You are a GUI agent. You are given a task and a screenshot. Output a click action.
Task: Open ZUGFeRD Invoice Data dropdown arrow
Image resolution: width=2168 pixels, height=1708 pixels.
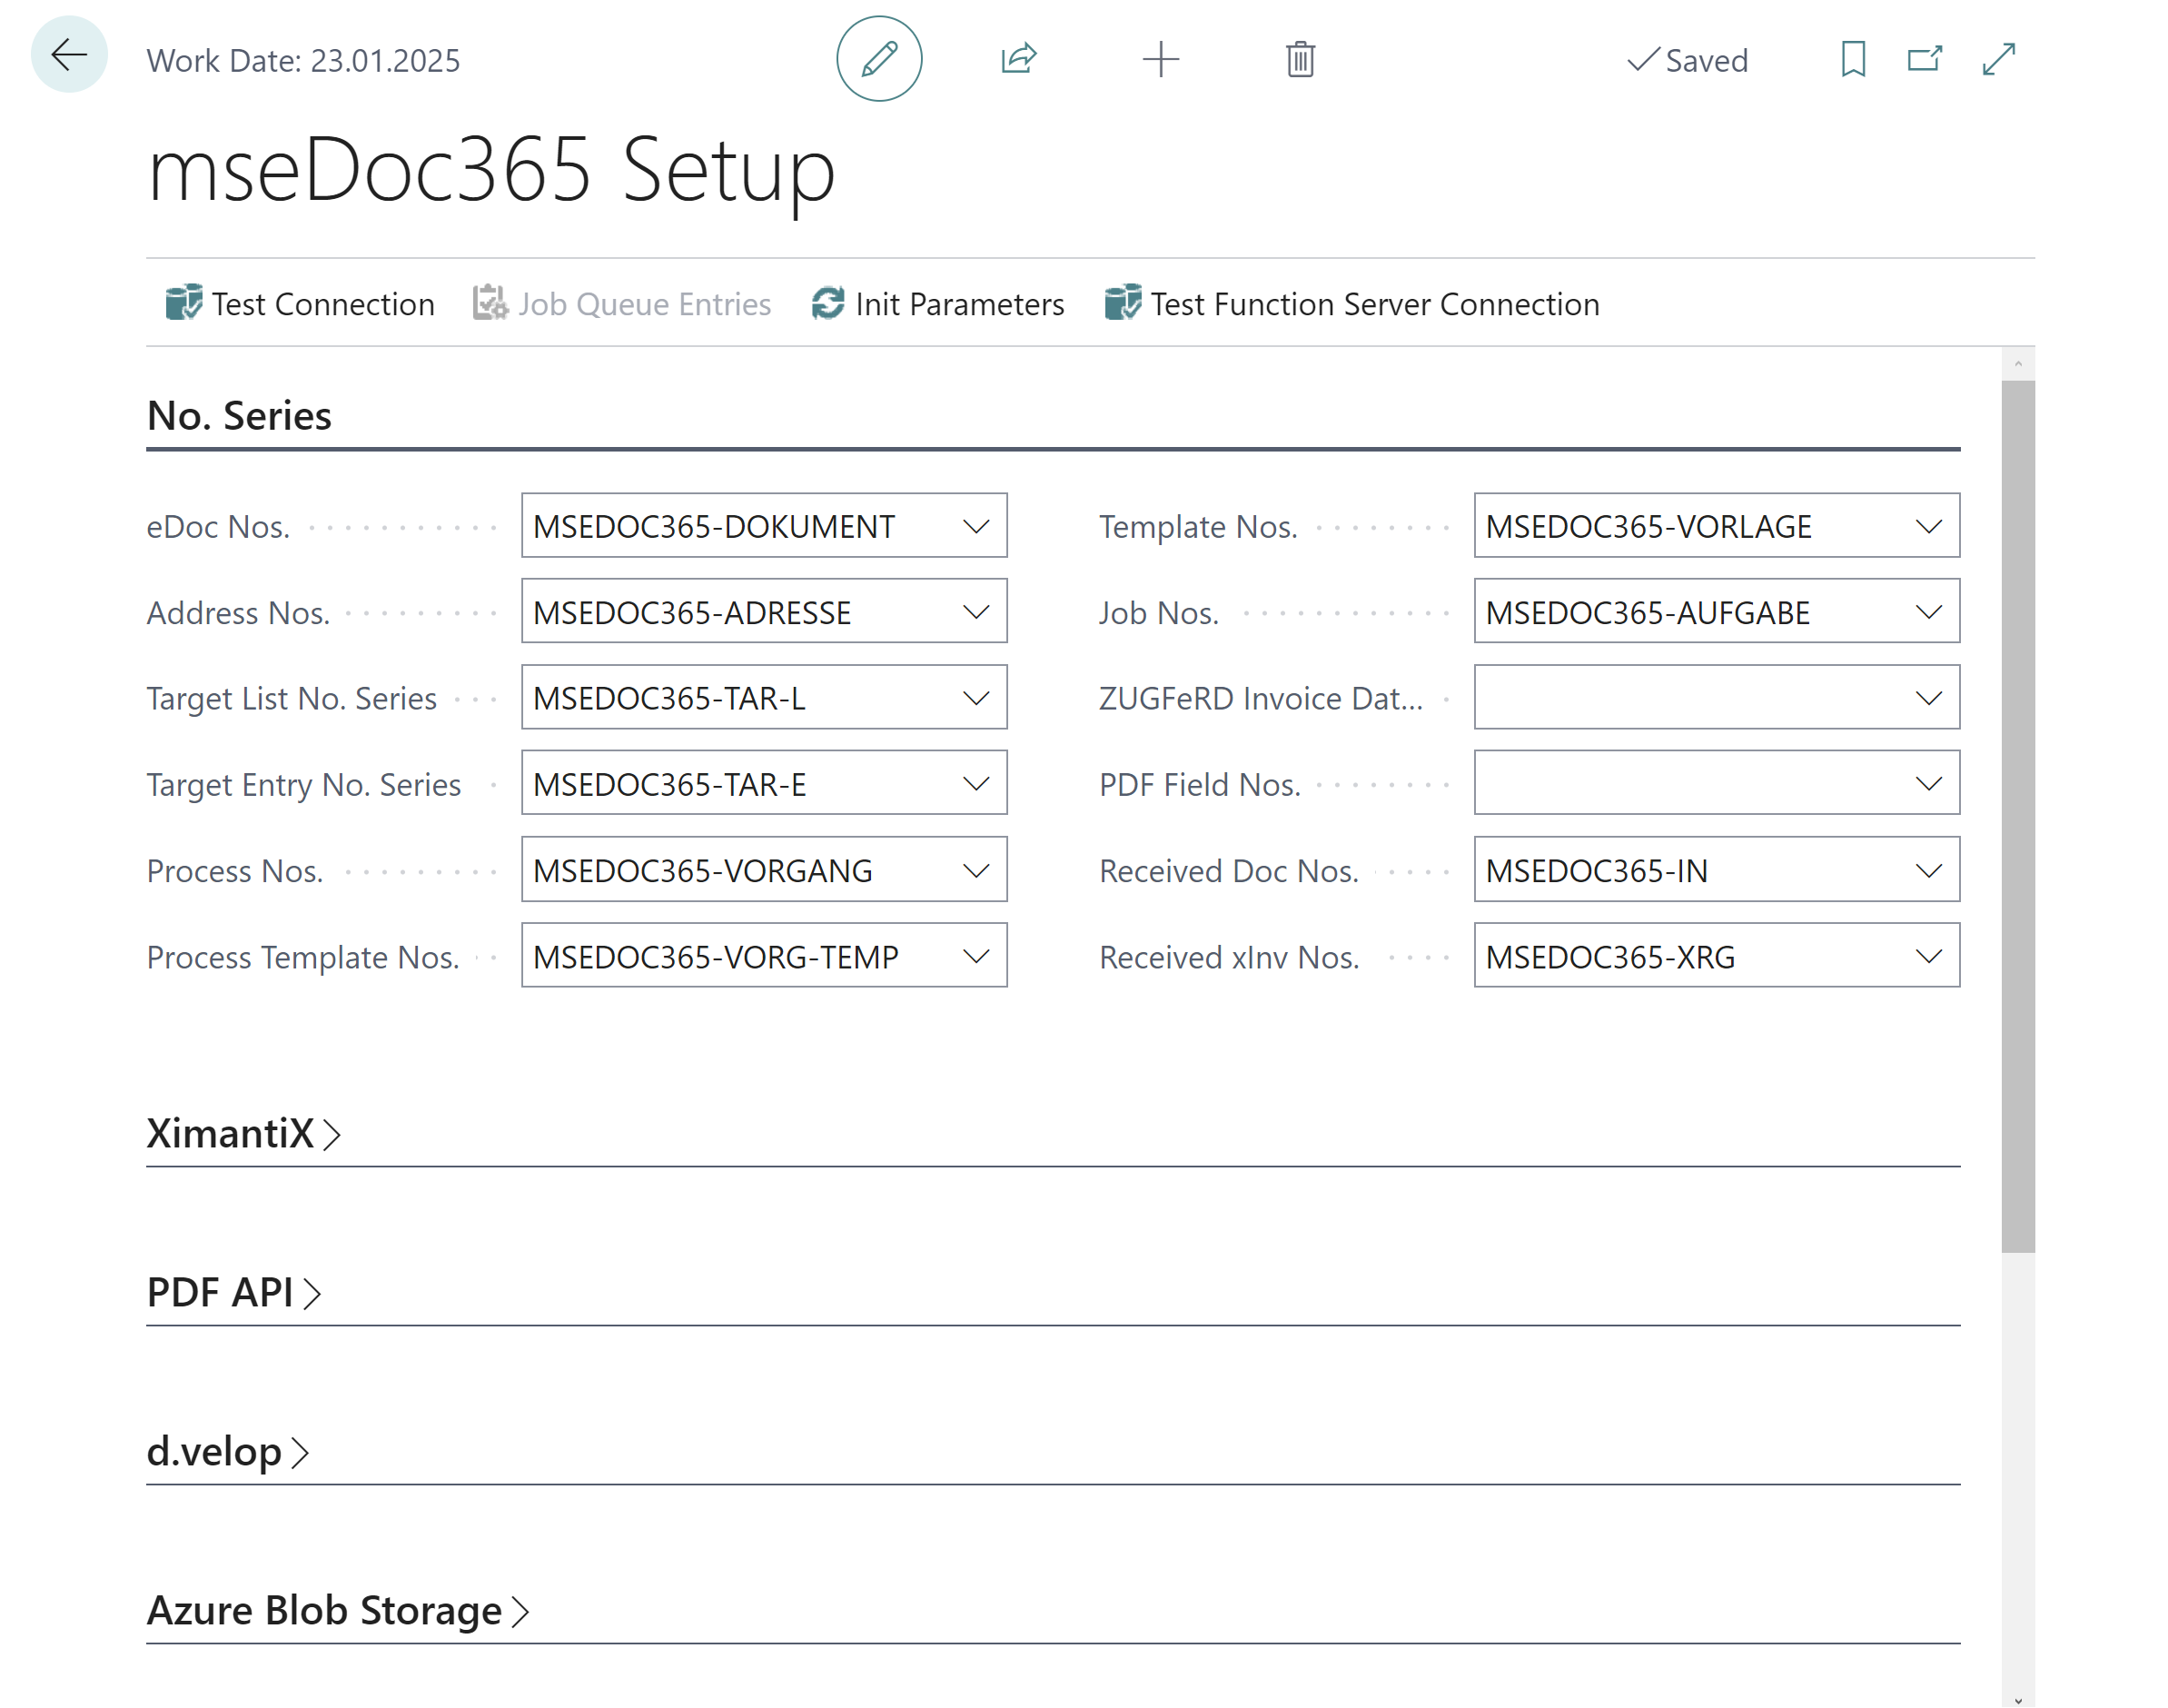click(1928, 698)
